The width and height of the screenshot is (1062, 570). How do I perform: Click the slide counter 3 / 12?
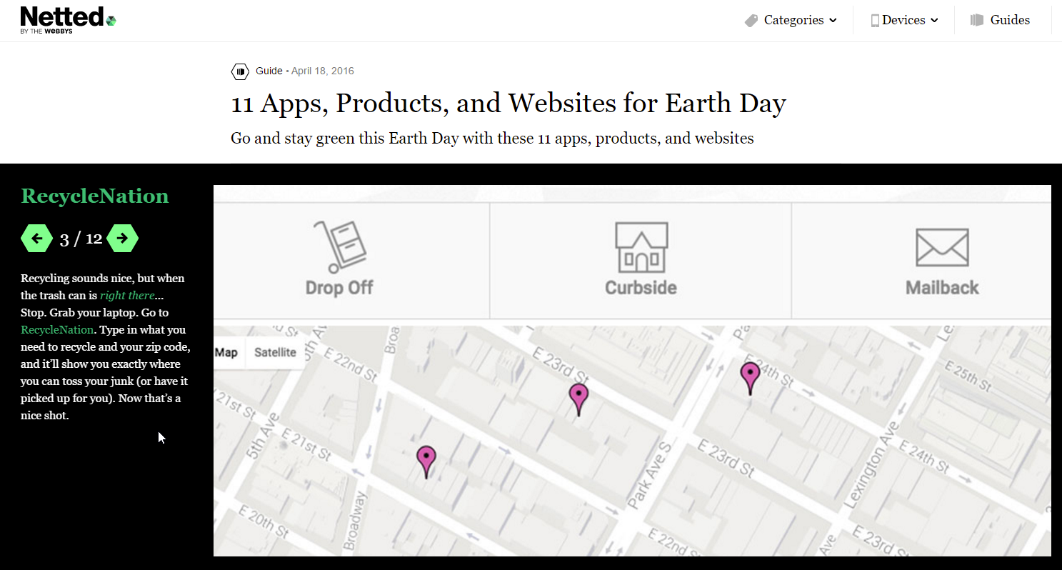point(81,239)
